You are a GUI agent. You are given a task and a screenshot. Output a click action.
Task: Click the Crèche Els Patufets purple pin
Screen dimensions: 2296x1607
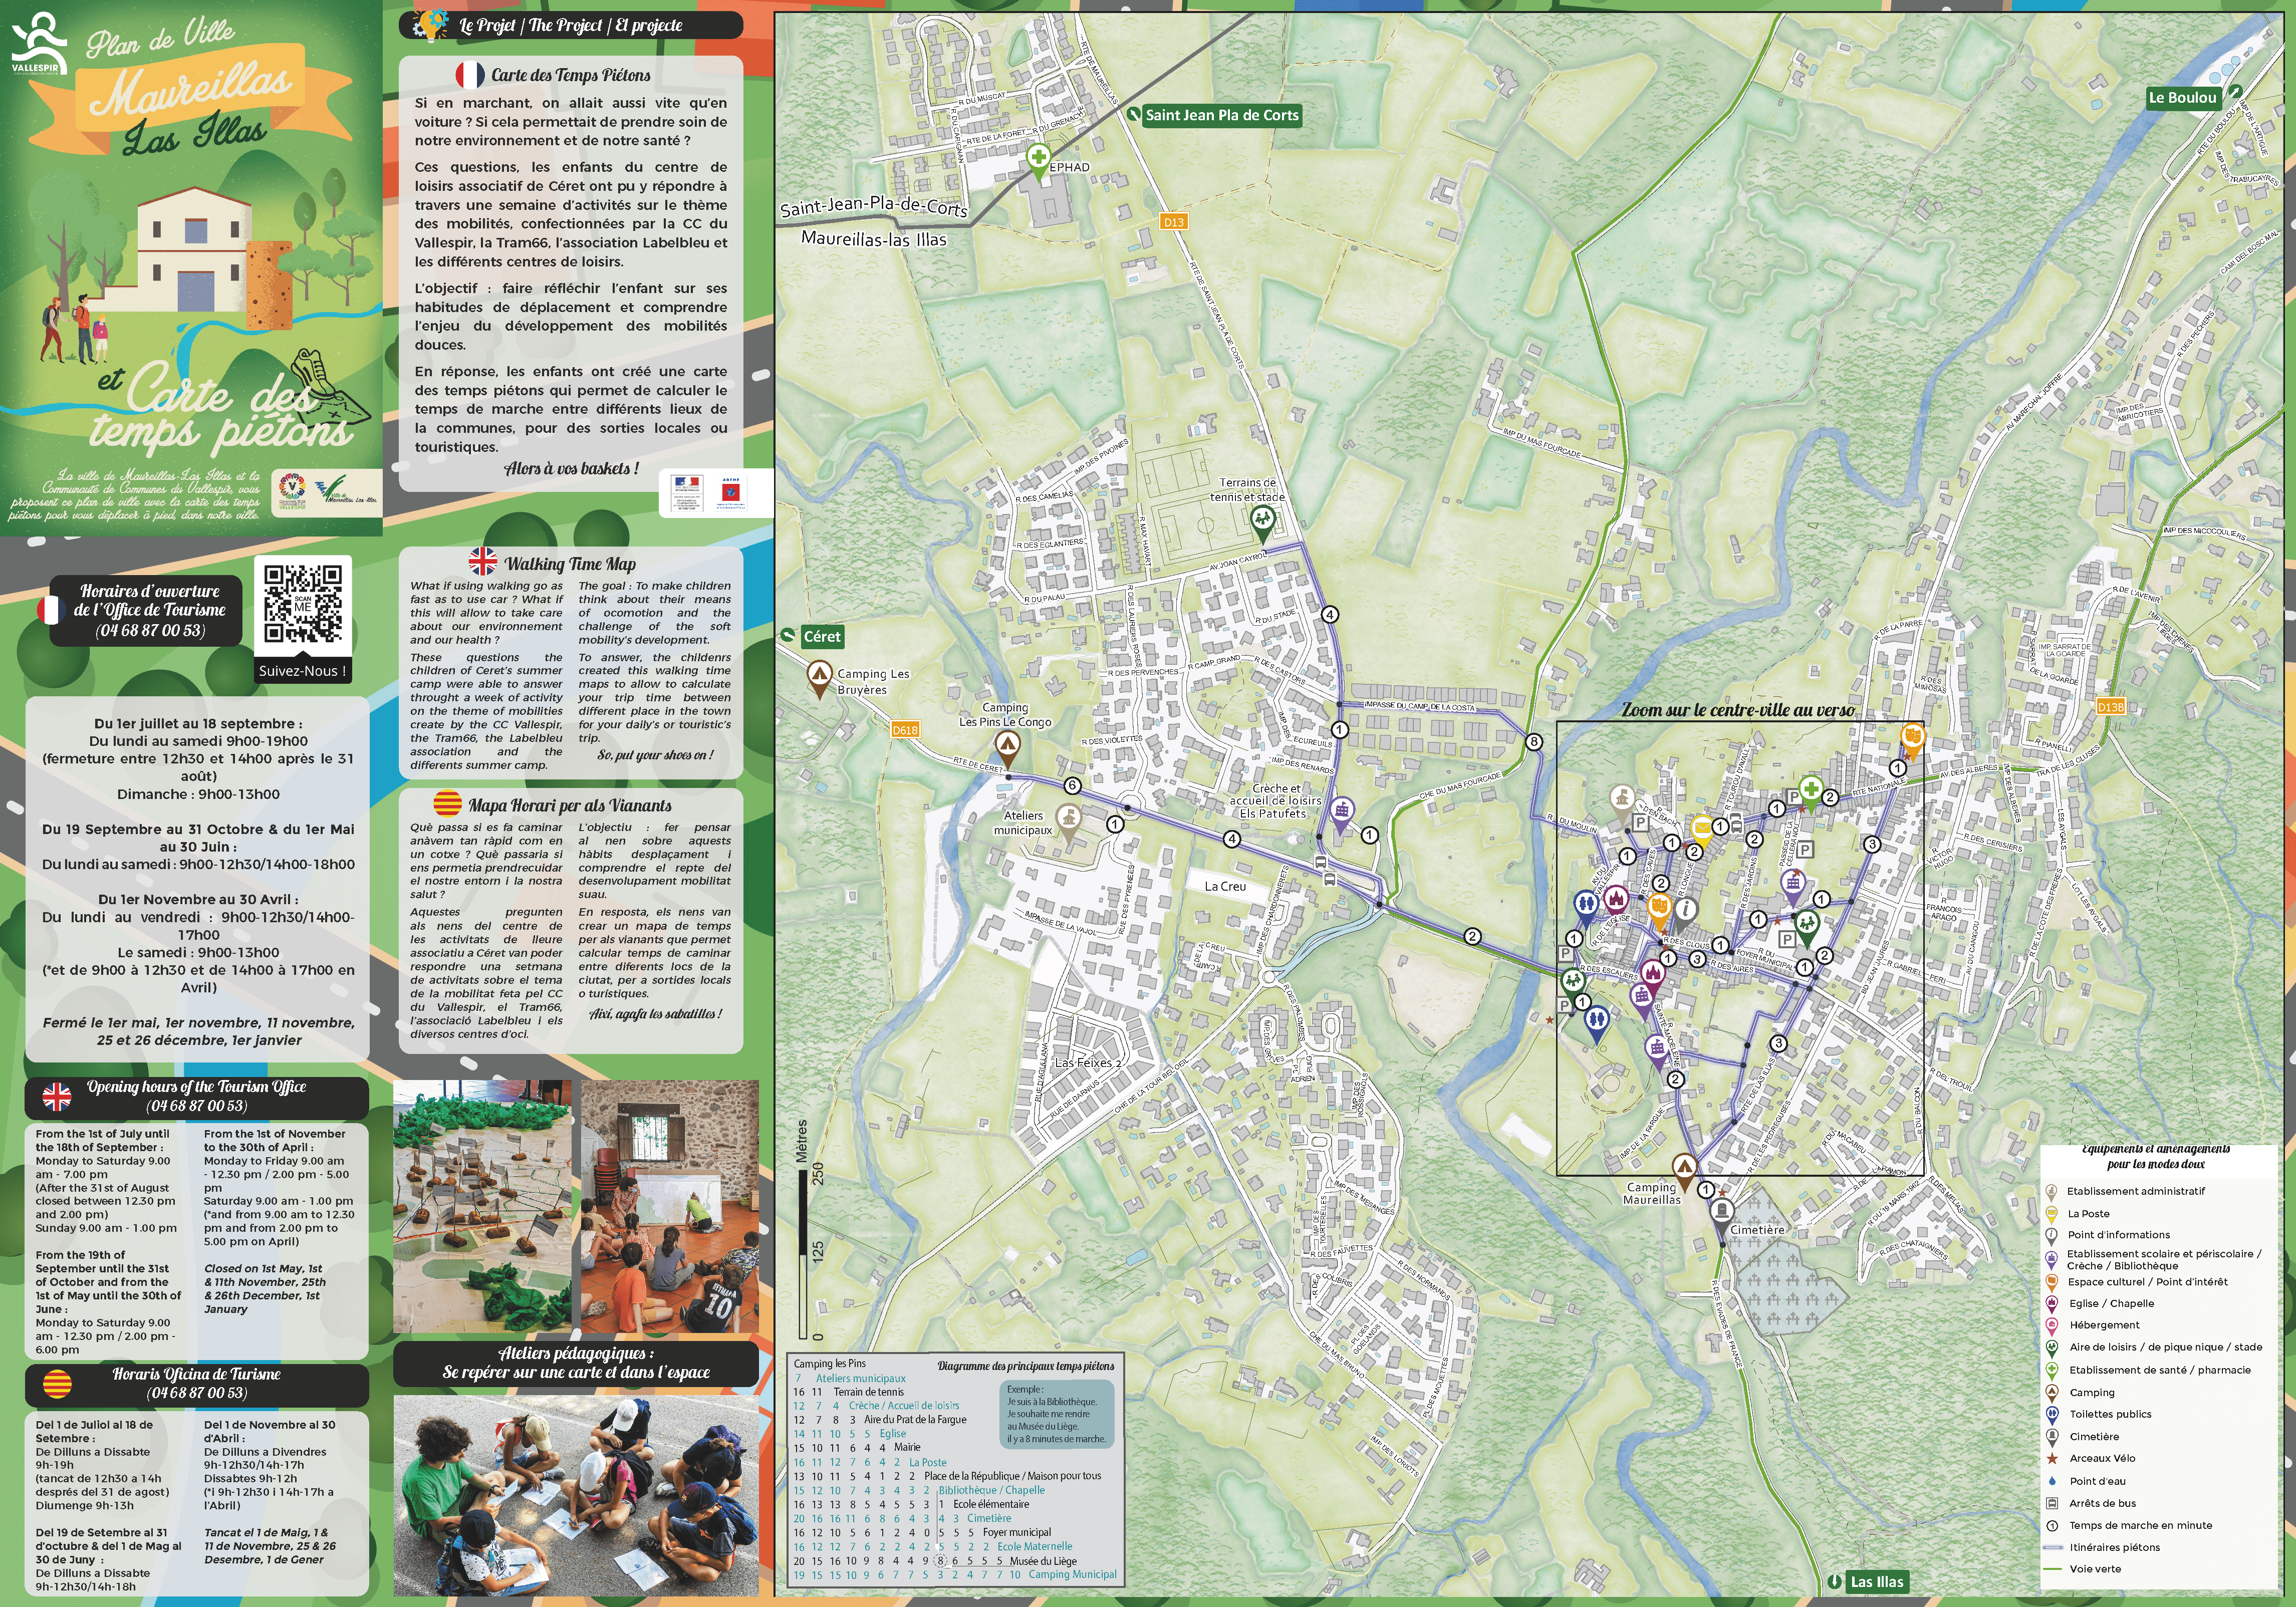(x=1342, y=810)
